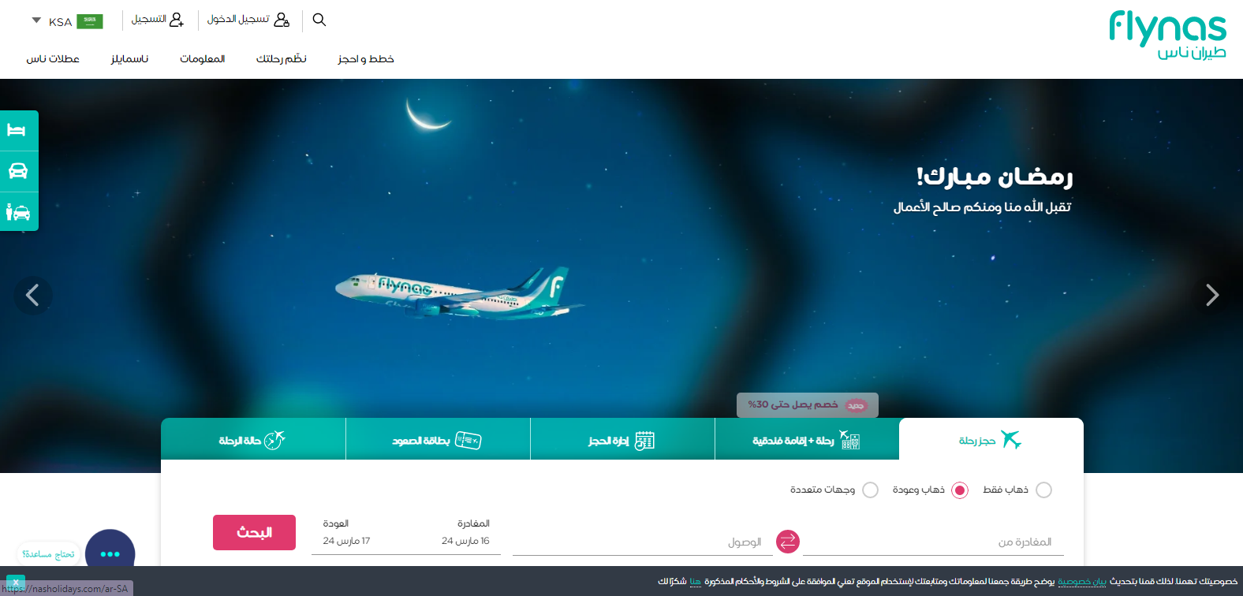Open the chat bubble help icon
The image size is (1243, 596).
[x=110, y=553]
